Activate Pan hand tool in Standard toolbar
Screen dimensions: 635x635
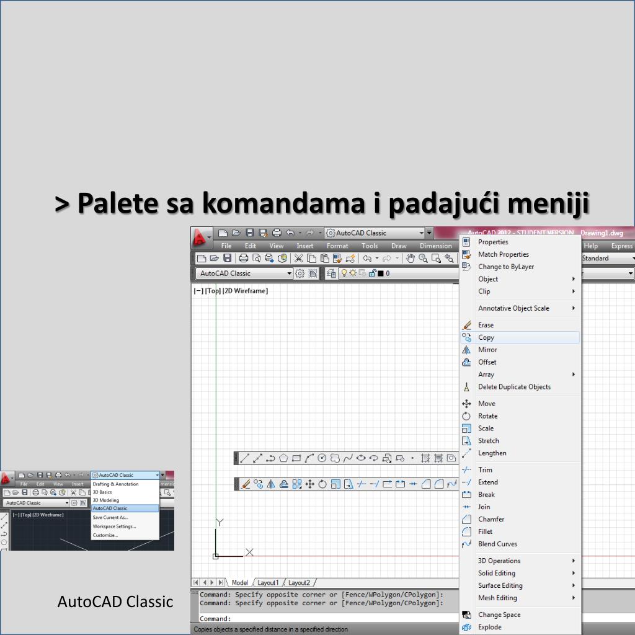click(x=411, y=259)
